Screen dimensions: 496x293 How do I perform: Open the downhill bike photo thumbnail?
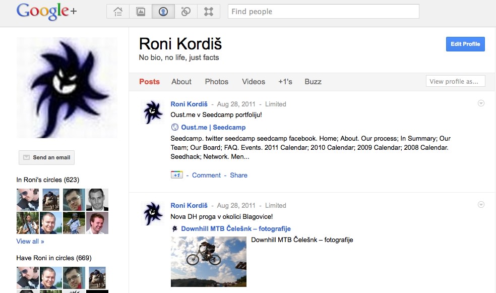209,262
